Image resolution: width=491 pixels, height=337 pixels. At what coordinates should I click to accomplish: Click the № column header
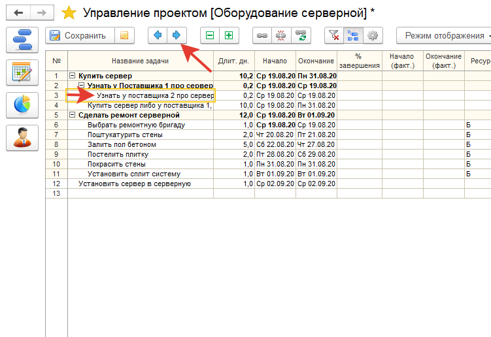point(56,61)
